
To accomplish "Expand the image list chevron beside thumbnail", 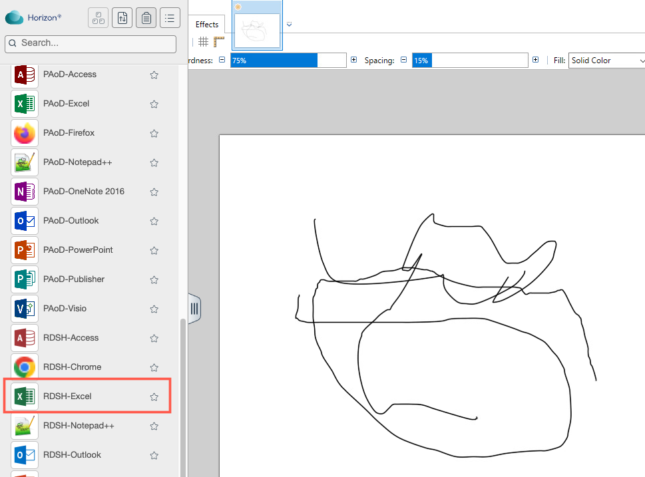I will [x=289, y=25].
